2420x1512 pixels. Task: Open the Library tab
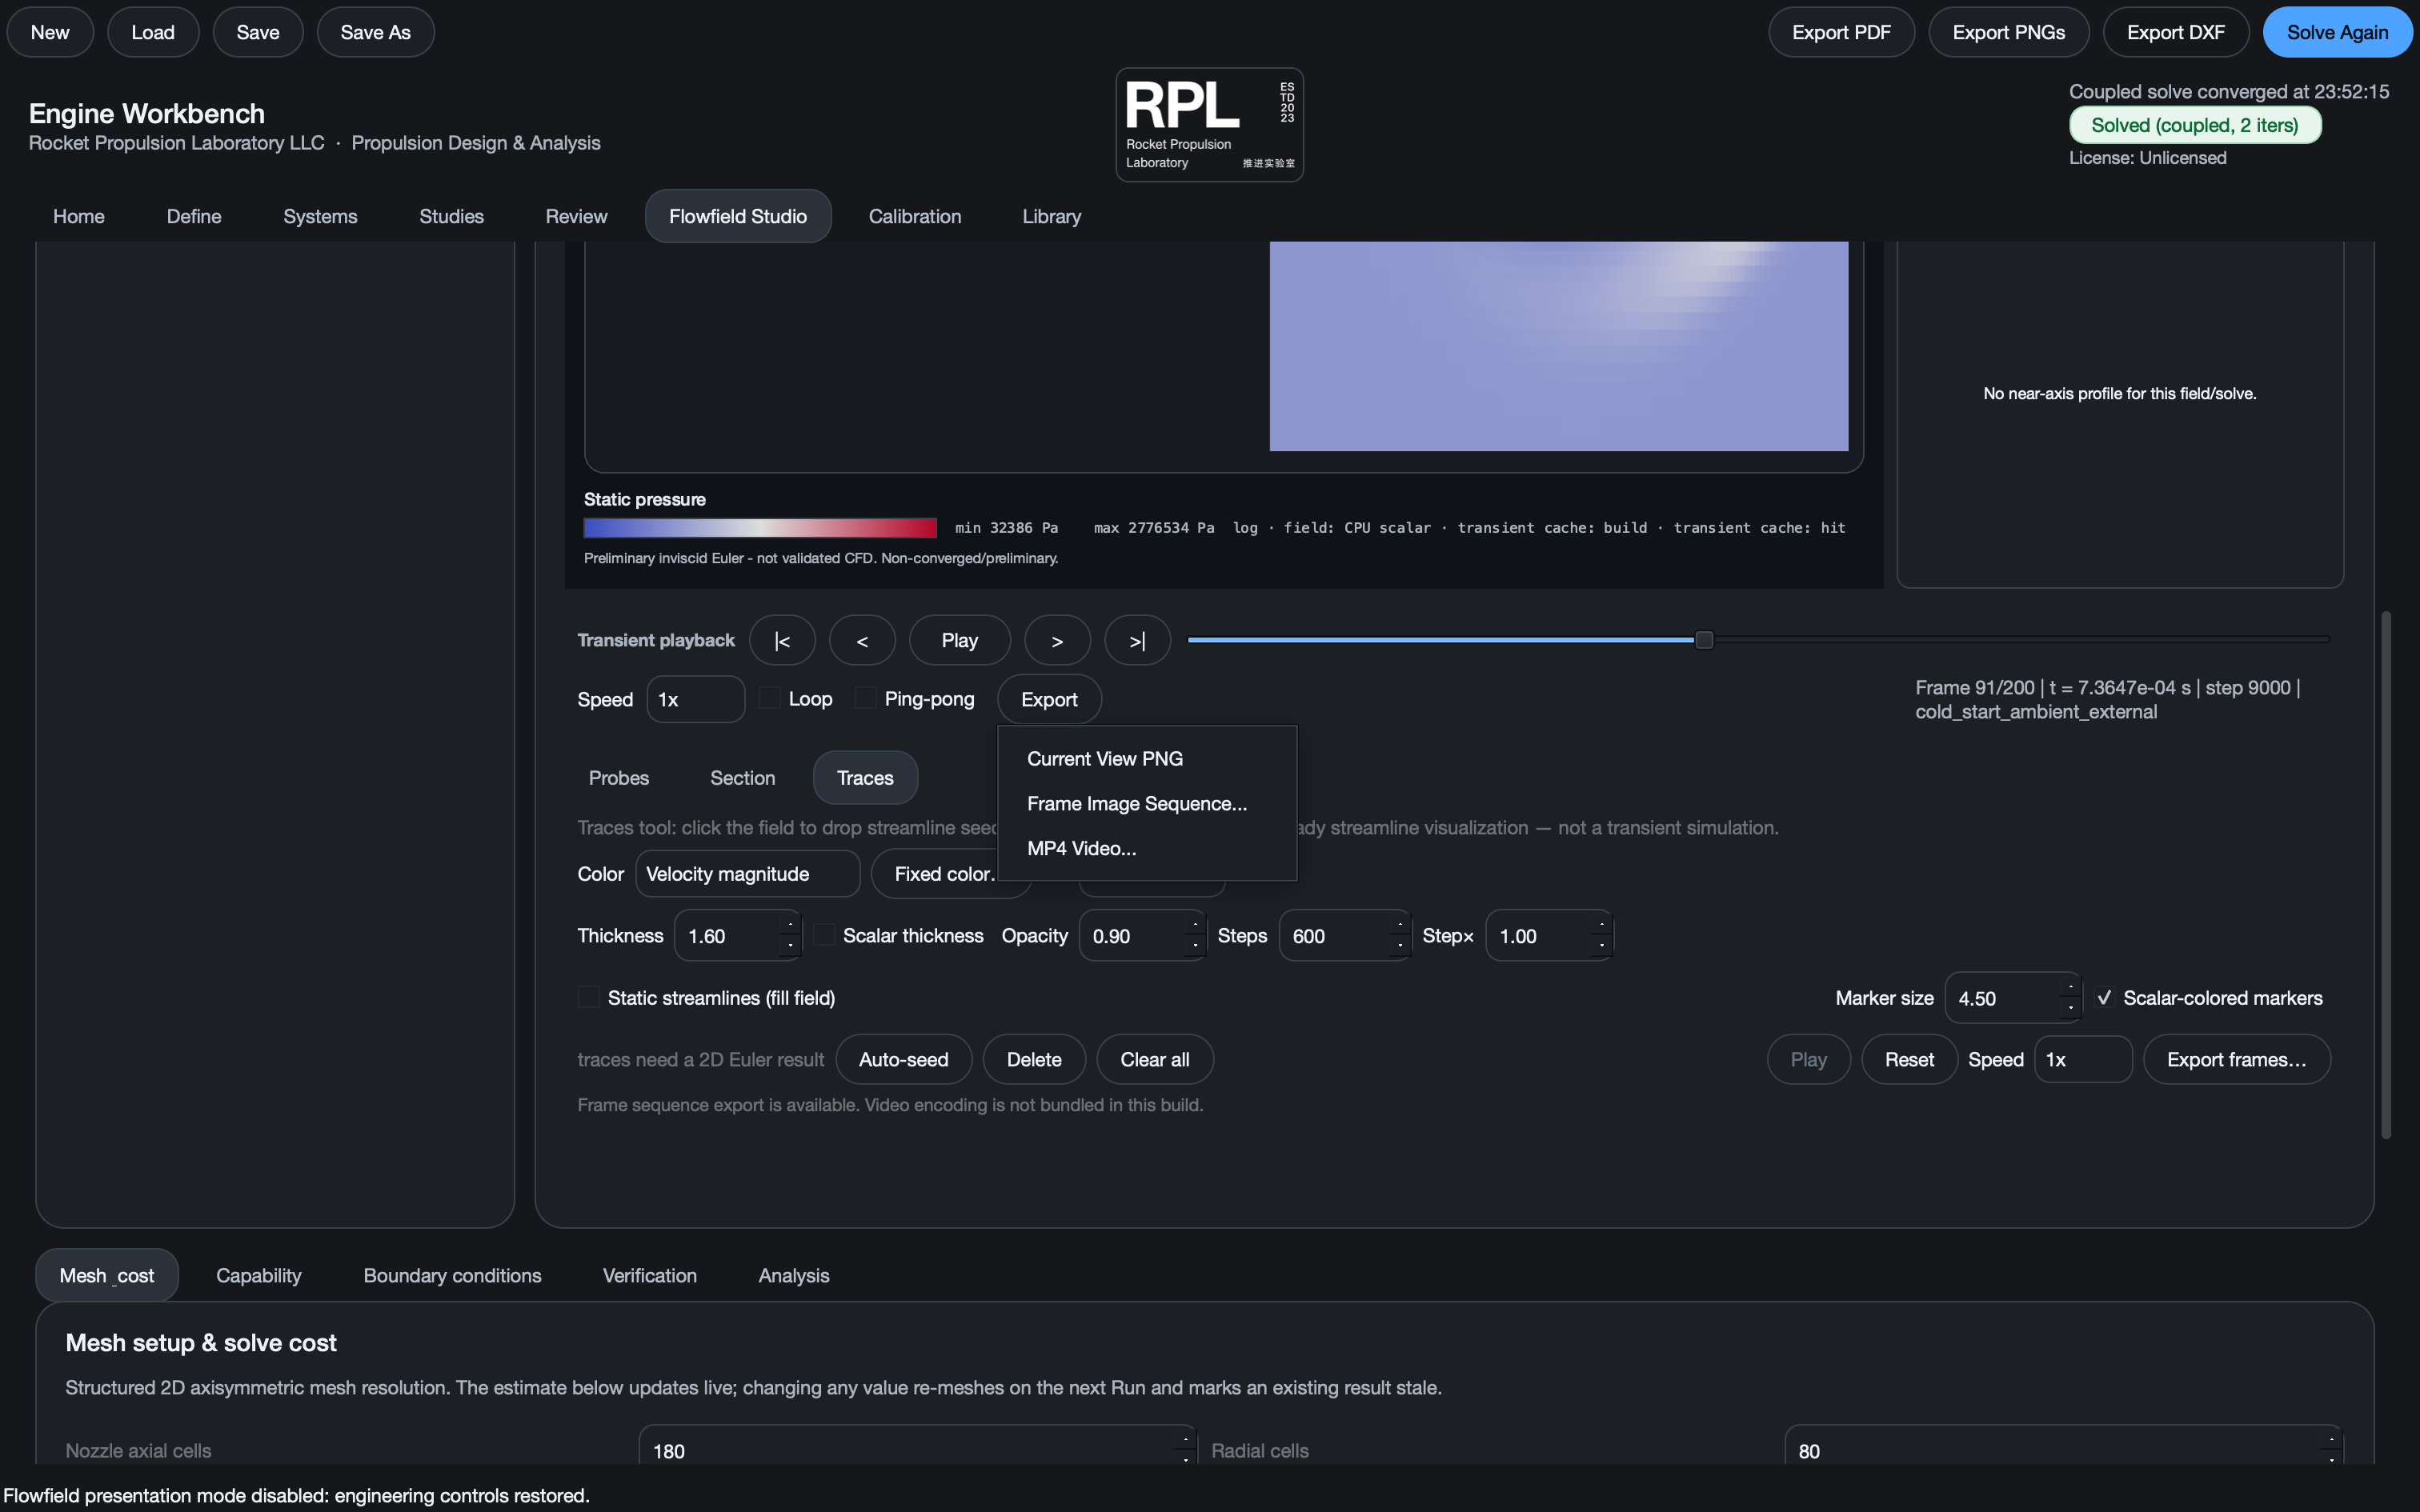point(1051,216)
